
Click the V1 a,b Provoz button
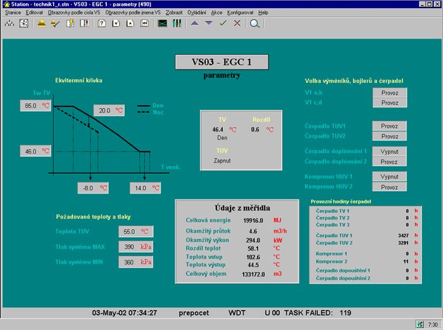pyautogui.click(x=389, y=92)
